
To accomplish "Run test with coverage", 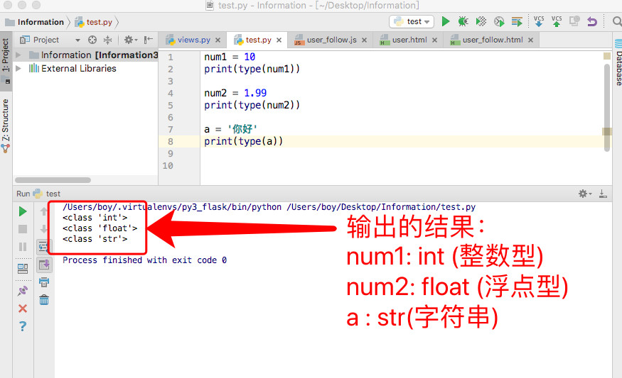I will (x=481, y=21).
